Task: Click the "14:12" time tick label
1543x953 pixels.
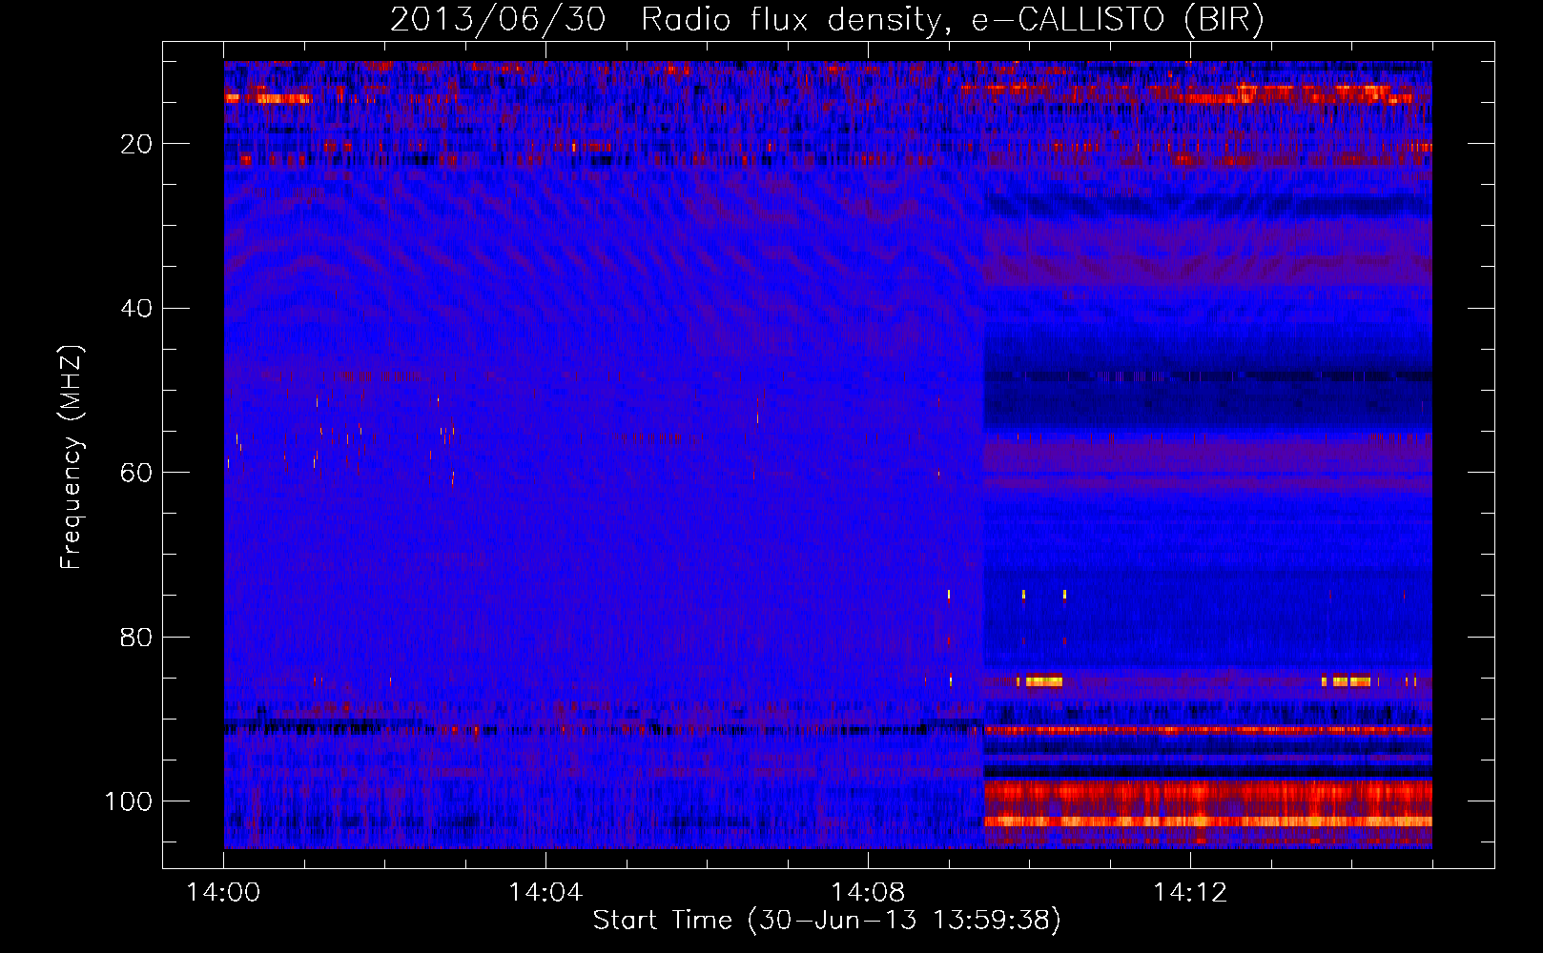Action: click(1190, 893)
